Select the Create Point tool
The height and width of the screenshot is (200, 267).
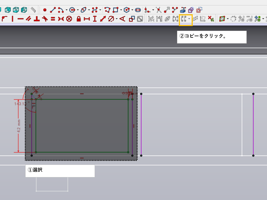[x=45, y=10]
